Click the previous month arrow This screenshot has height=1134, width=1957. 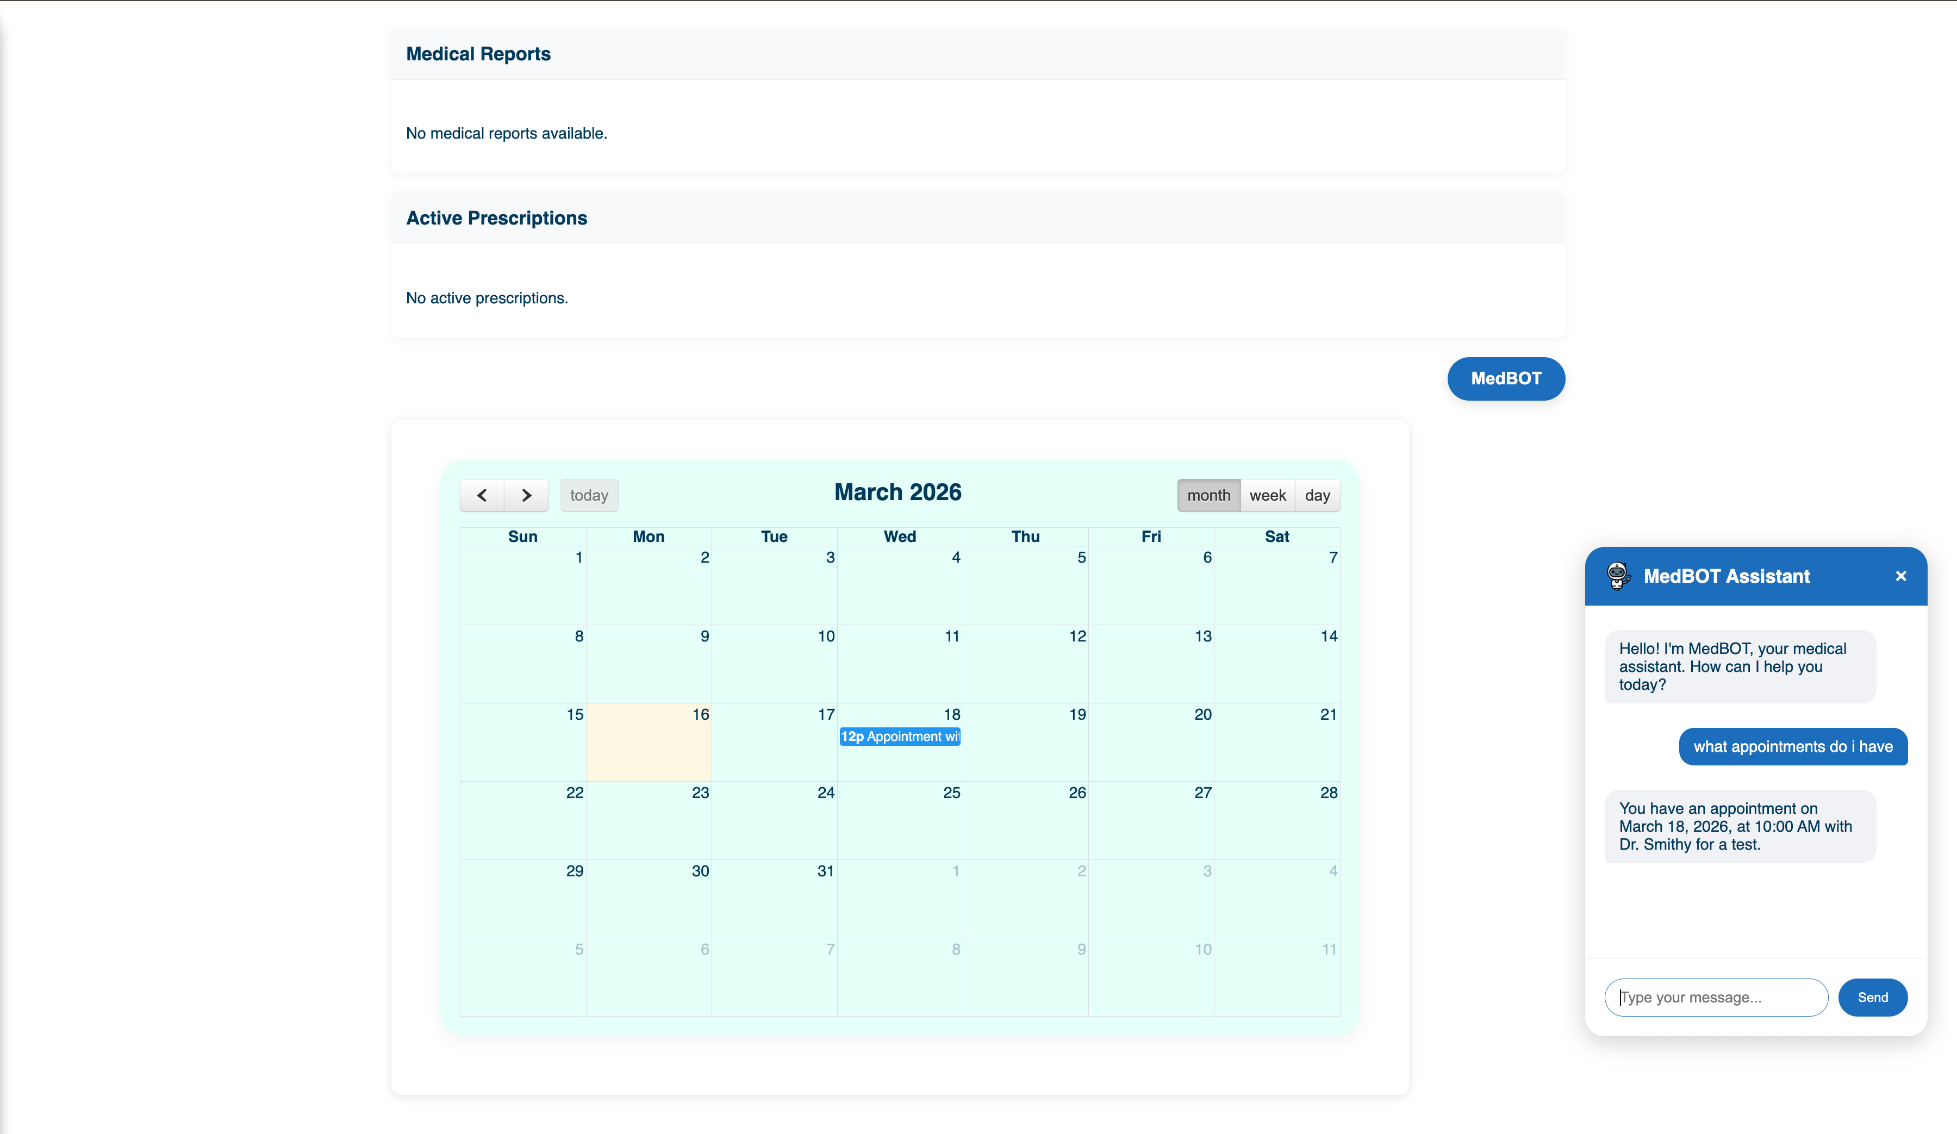[482, 495]
